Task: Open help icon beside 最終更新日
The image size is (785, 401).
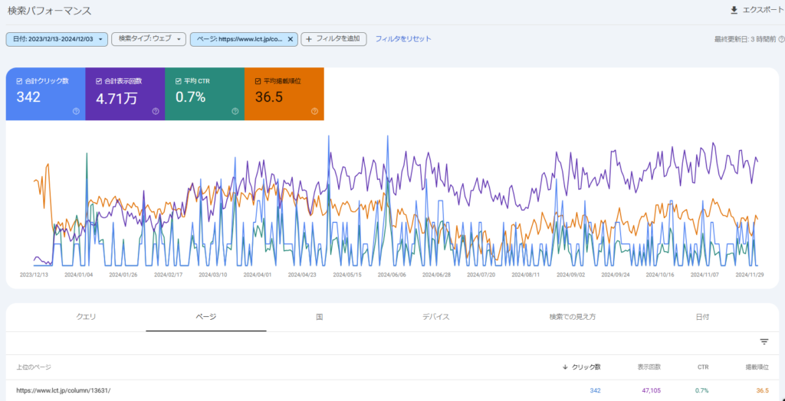Action: click(781, 39)
